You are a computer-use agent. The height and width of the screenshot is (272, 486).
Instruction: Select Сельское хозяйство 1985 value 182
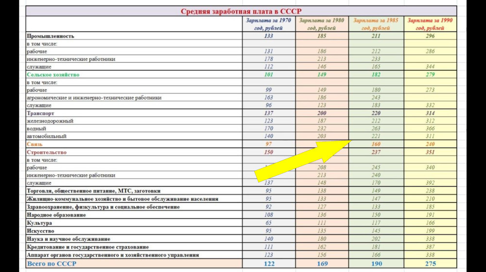pos(376,75)
